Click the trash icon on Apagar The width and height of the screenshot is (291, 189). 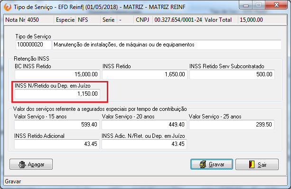(x=22, y=164)
